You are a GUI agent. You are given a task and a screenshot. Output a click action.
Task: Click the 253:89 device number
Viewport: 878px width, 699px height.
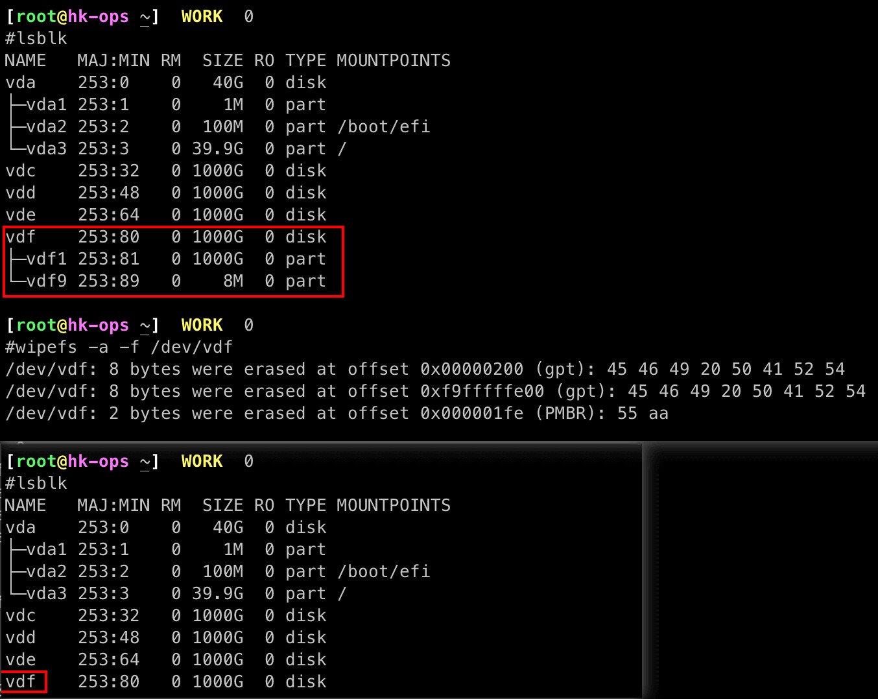(108, 281)
